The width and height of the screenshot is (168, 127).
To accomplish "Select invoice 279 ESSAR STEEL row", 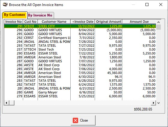I will (x=80, y=96).
